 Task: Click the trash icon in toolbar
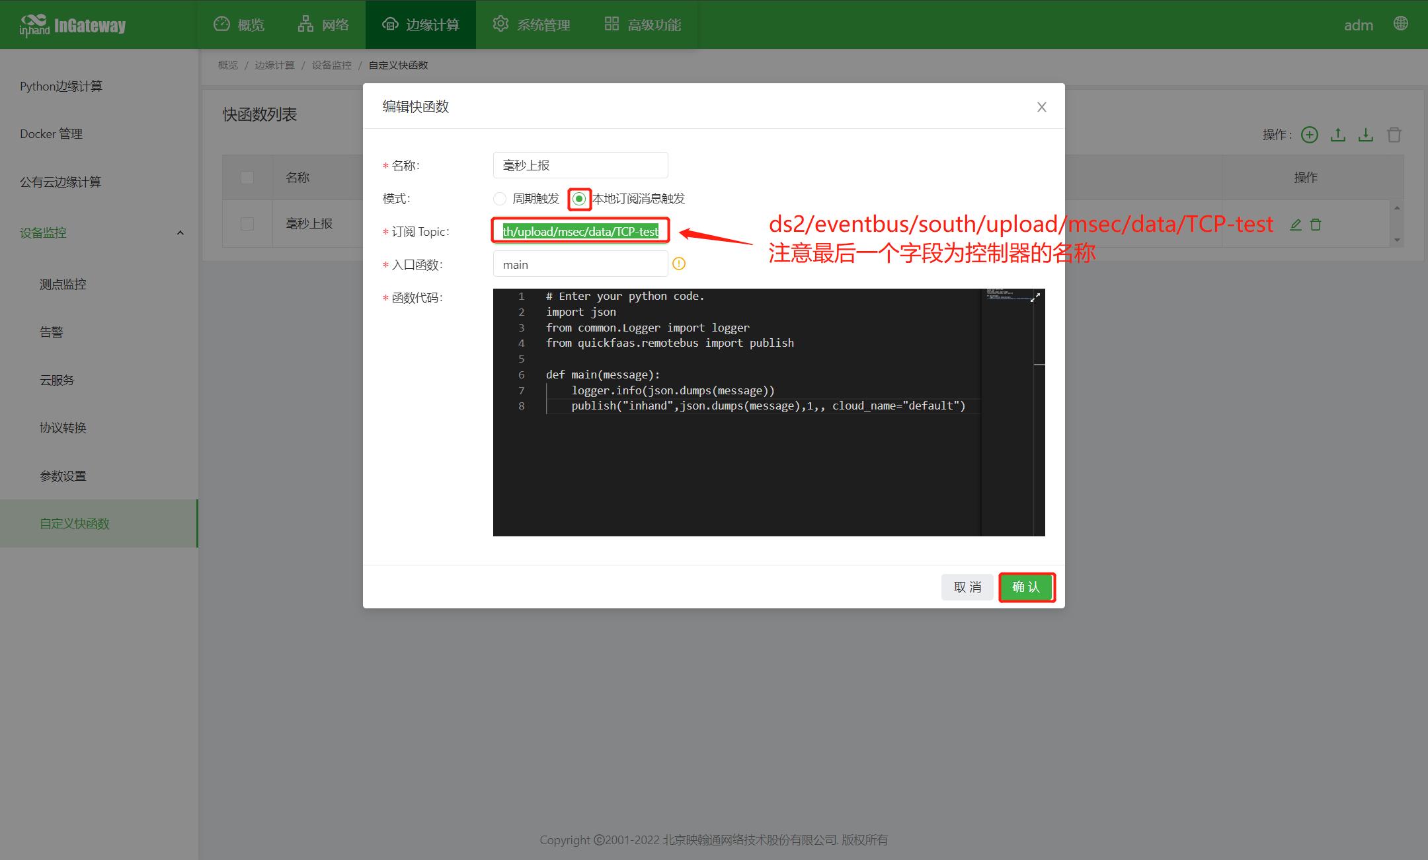click(x=1394, y=135)
